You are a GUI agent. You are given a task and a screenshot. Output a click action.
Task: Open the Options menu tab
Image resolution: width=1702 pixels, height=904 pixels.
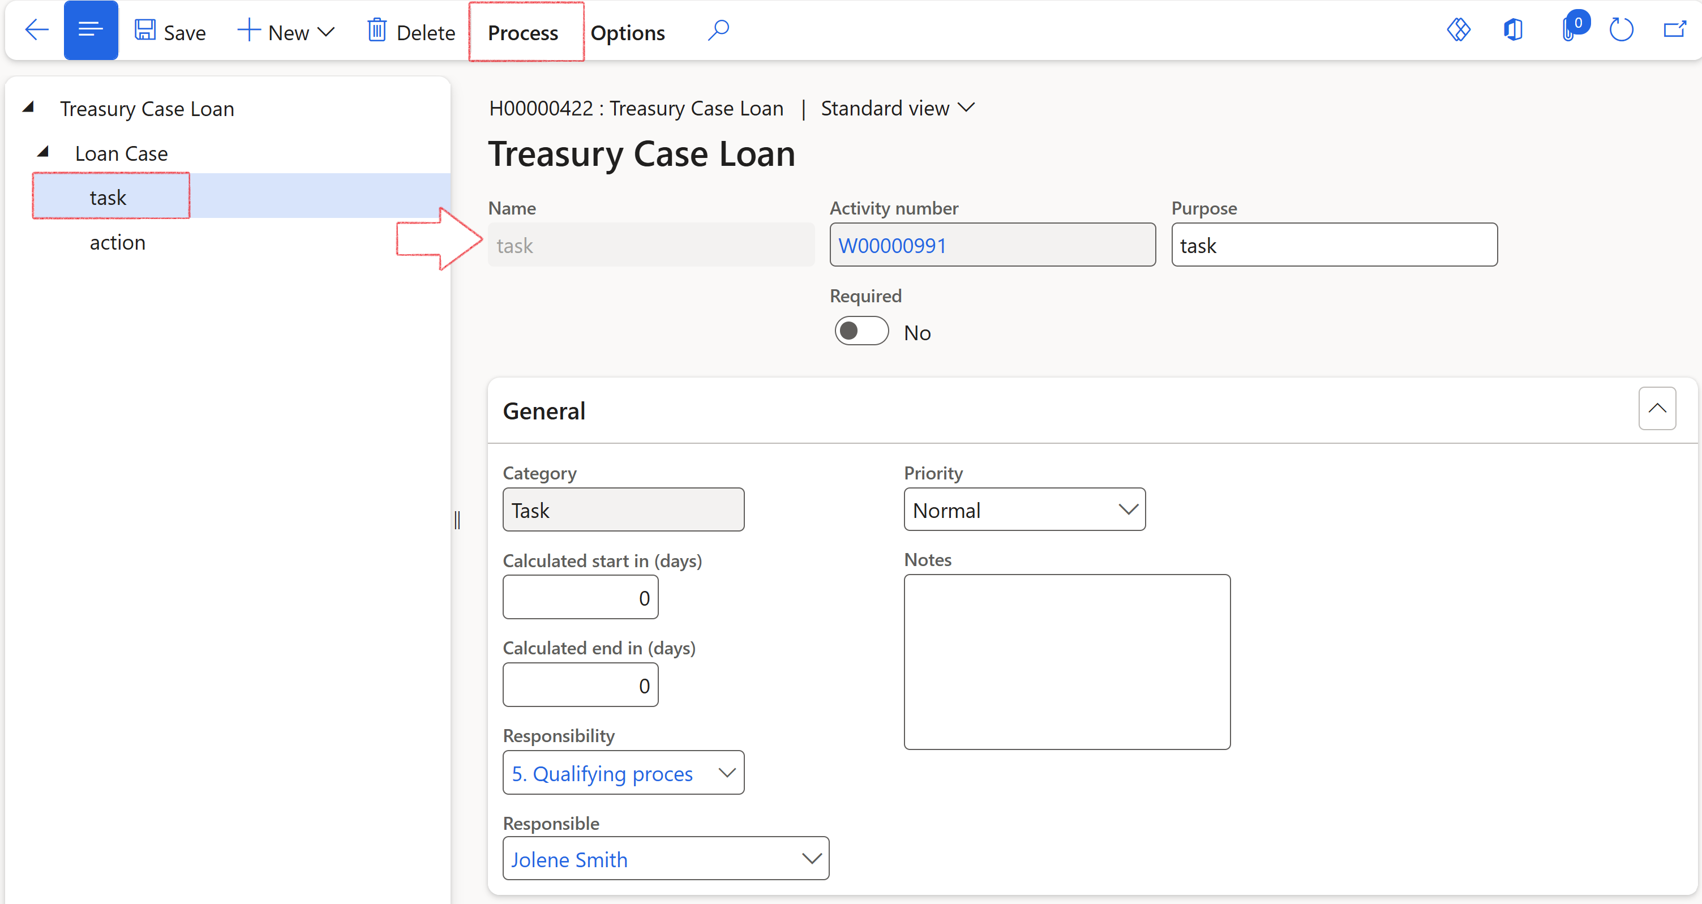point(627,32)
